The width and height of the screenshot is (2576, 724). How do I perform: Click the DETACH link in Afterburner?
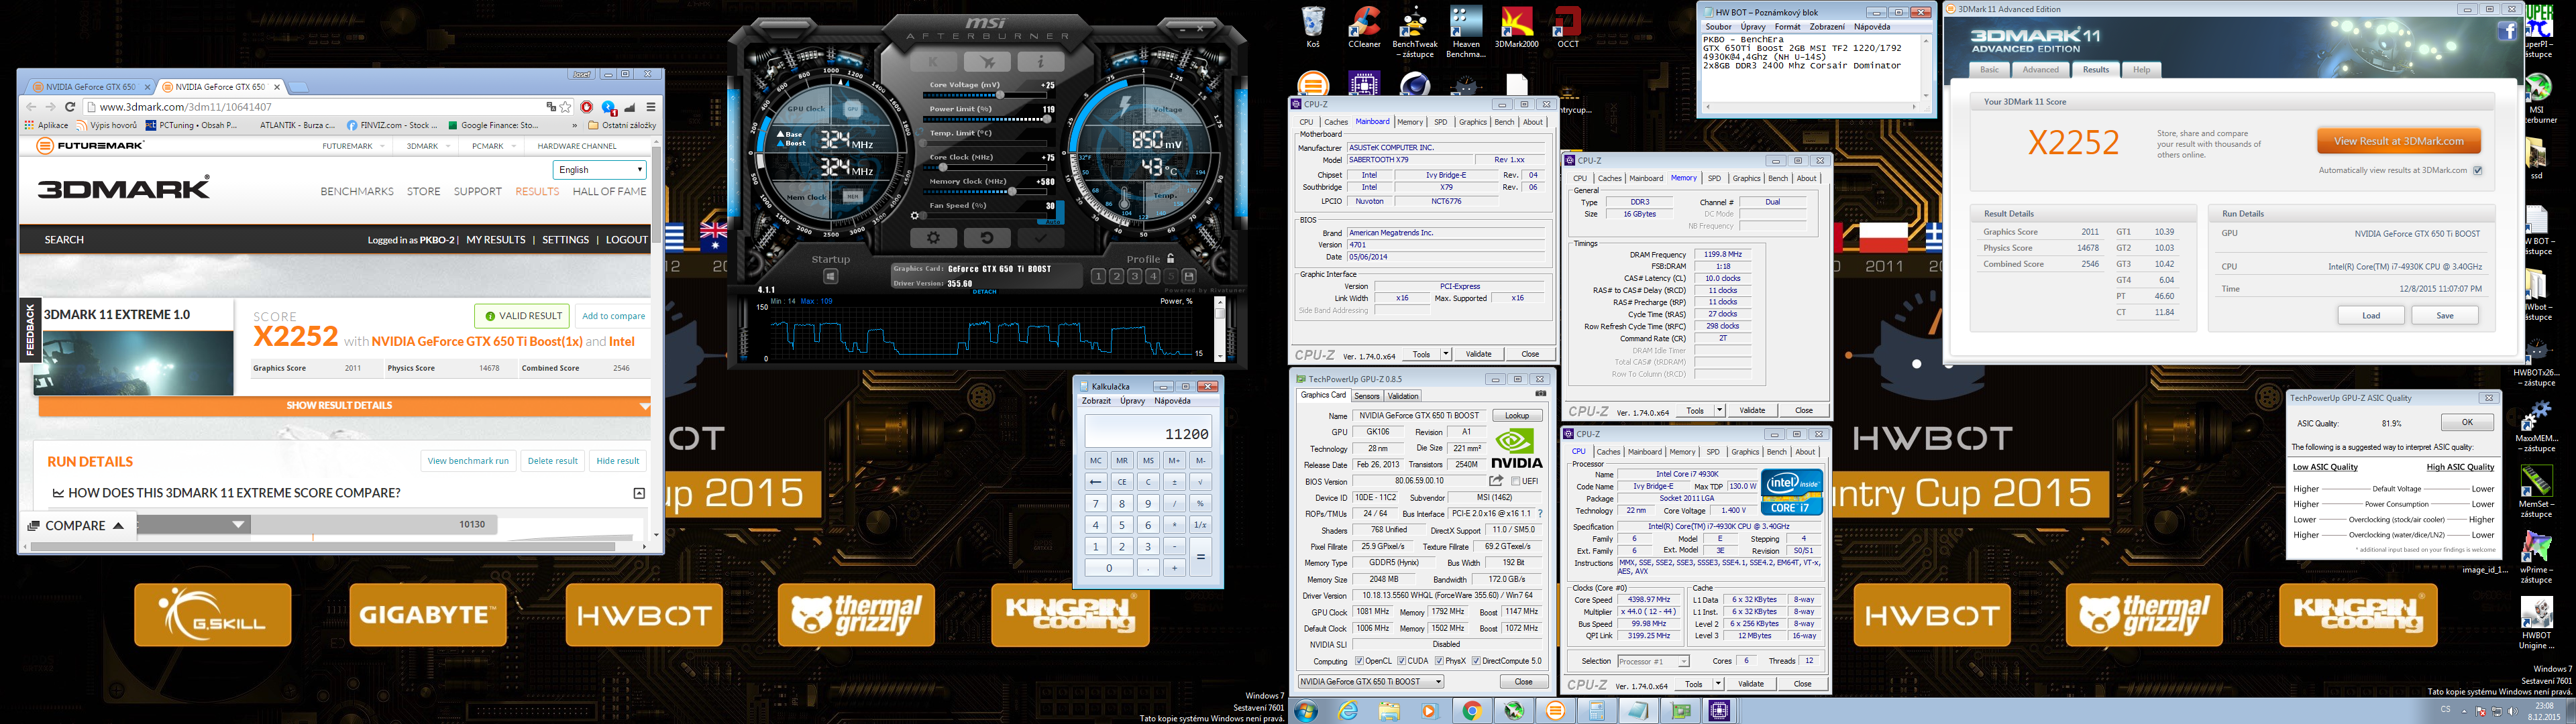coord(984,291)
